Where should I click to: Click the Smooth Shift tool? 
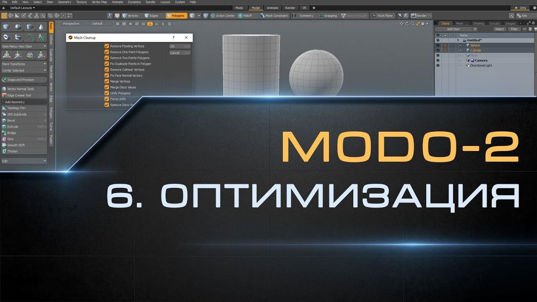coord(24,145)
